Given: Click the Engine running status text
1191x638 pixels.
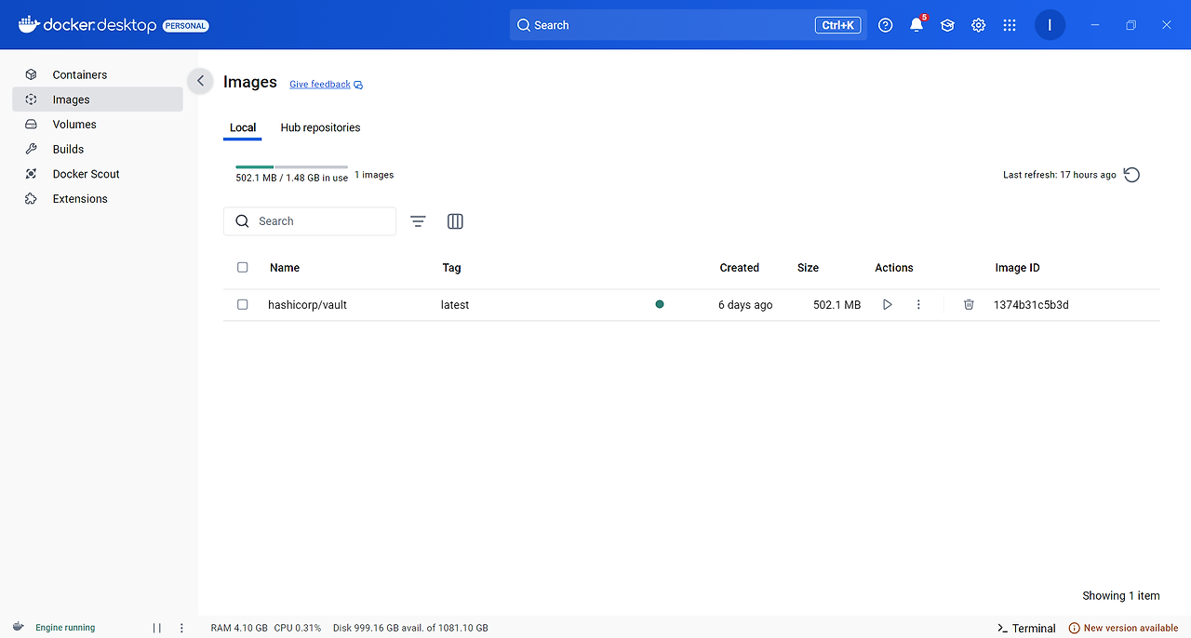Looking at the screenshot, I should [65, 628].
